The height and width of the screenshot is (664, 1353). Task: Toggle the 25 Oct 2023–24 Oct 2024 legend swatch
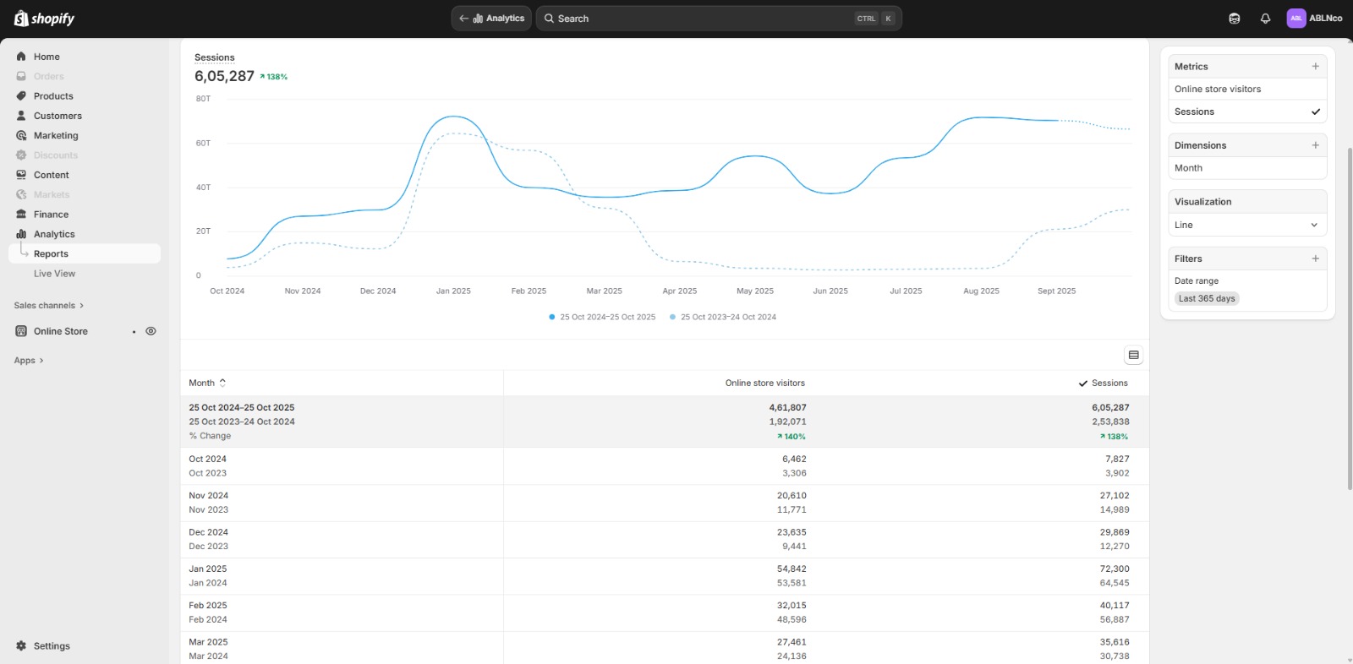click(673, 318)
